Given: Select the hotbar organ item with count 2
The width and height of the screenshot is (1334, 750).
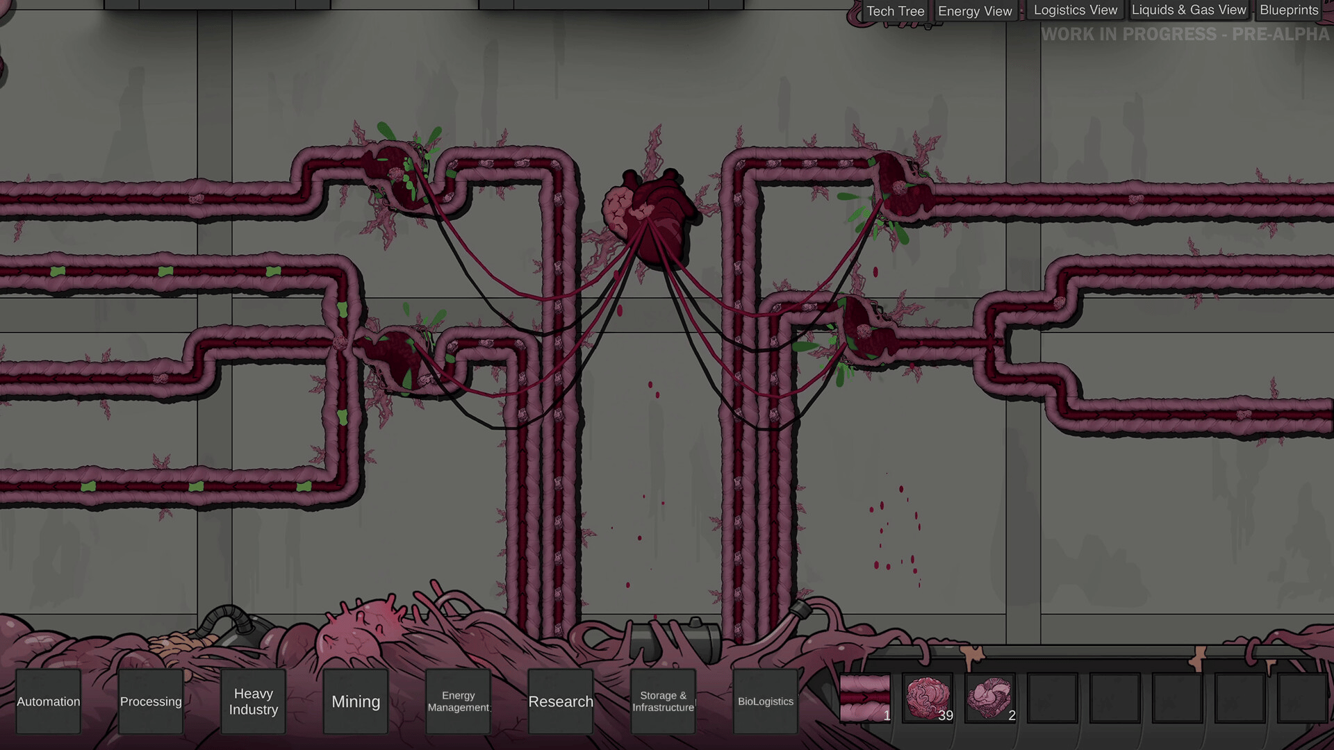Looking at the screenshot, I should [990, 698].
